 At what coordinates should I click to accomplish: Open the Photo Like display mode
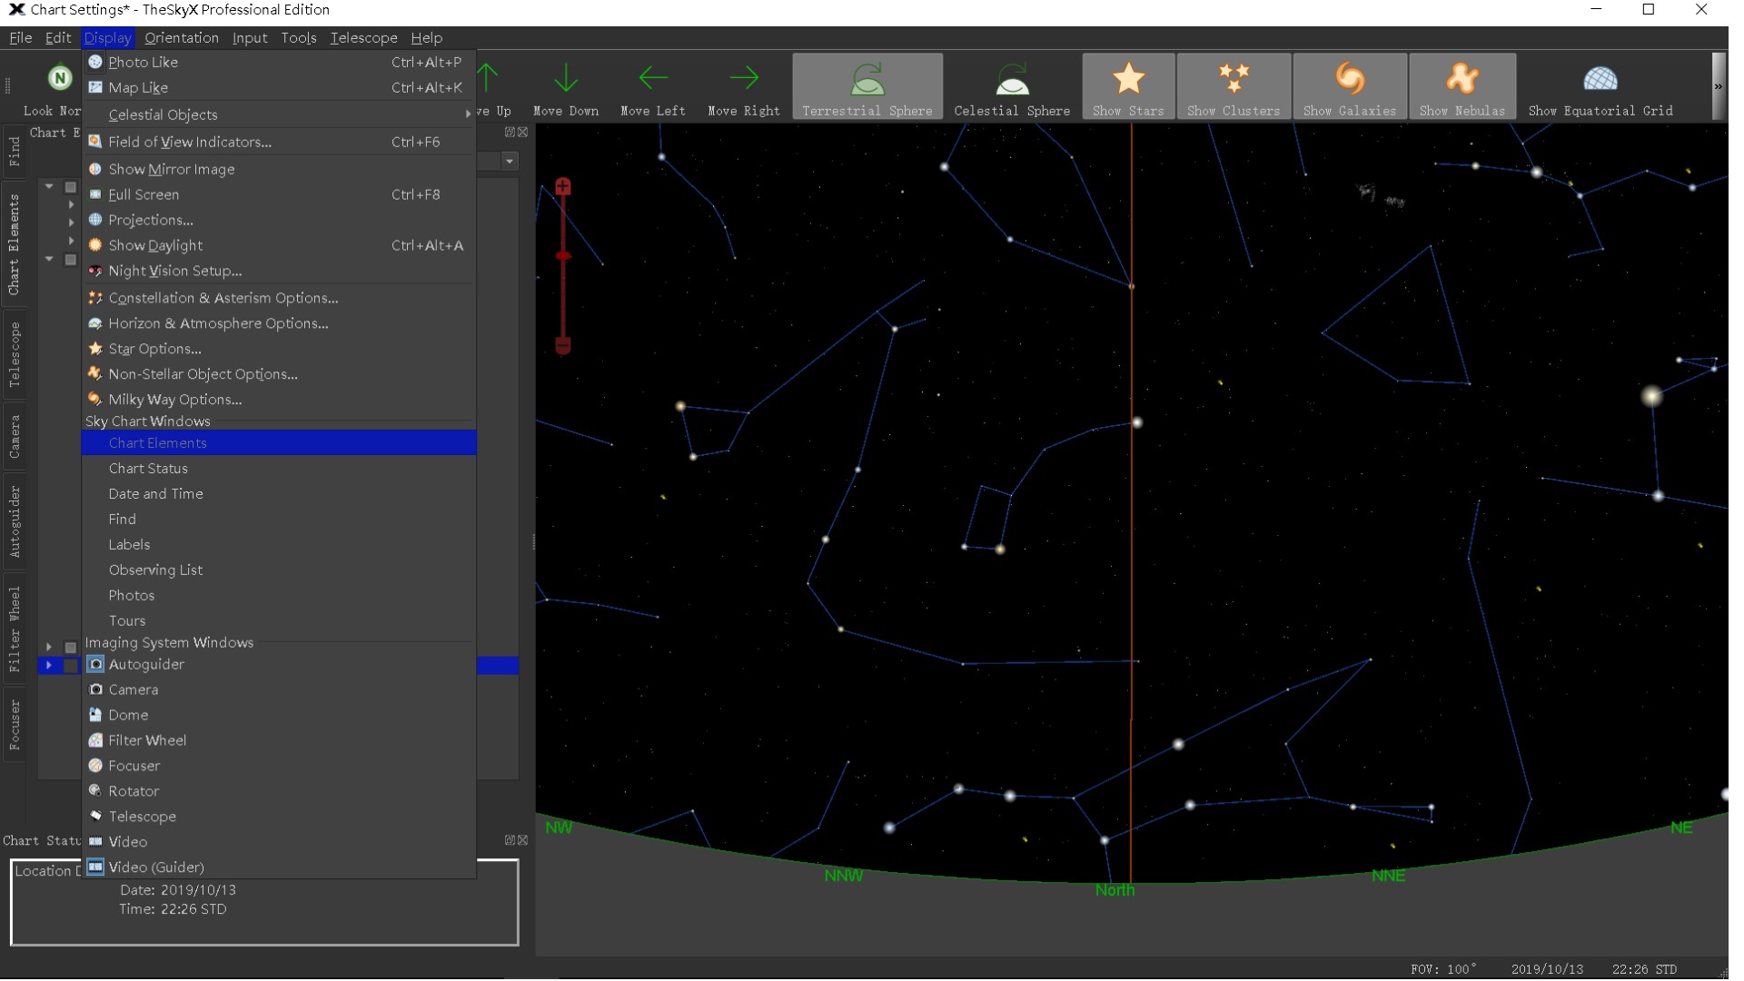click(x=279, y=62)
